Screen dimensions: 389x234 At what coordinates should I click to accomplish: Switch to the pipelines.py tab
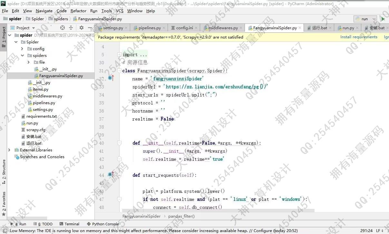(x=149, y=28)
